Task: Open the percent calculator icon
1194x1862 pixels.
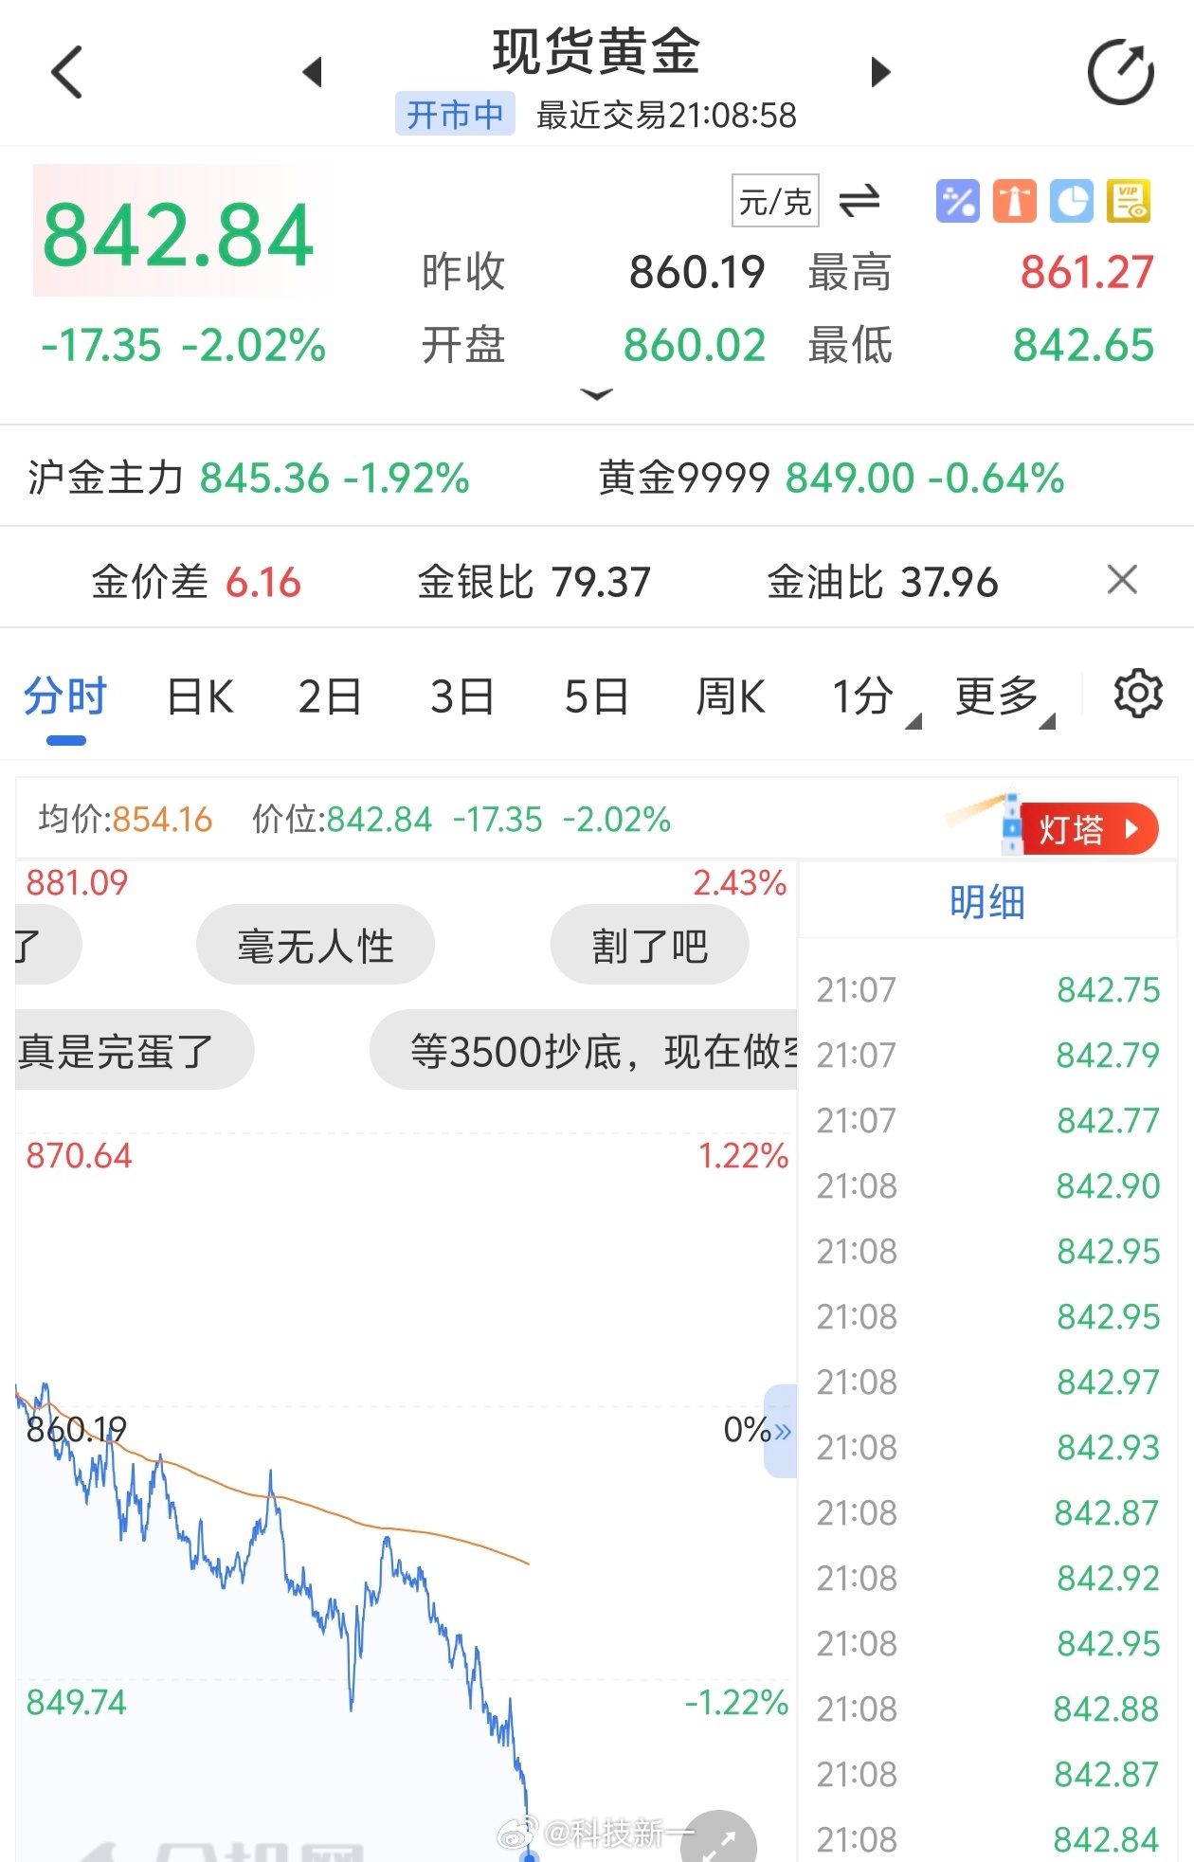Action: (957, 201)
